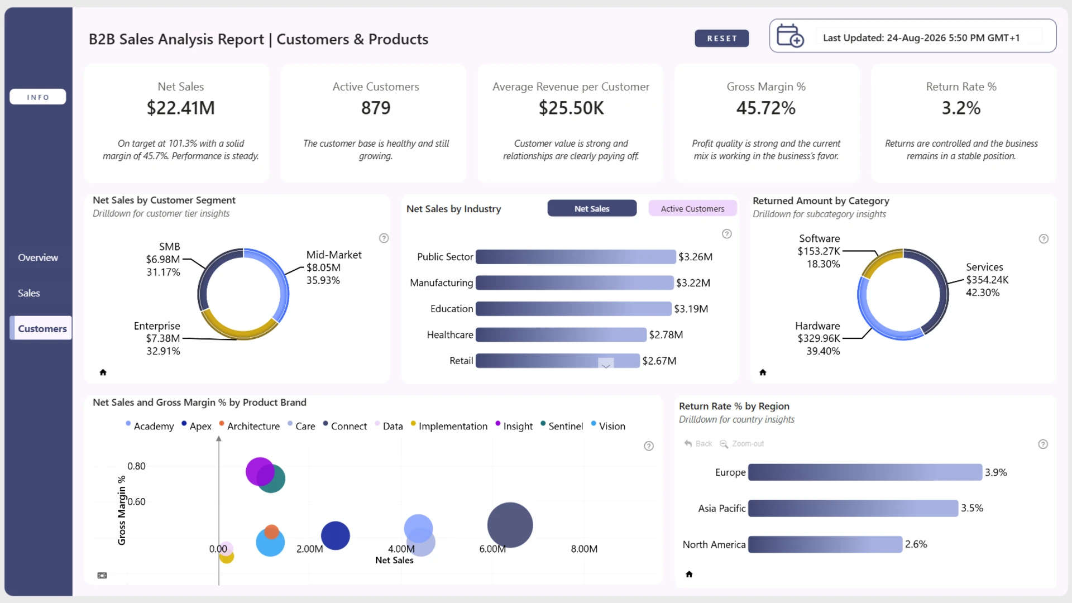The height and width of the screenshot is (603, 1072).
Task: Click the Mid-Market segment label
Action: click(334, 267)
